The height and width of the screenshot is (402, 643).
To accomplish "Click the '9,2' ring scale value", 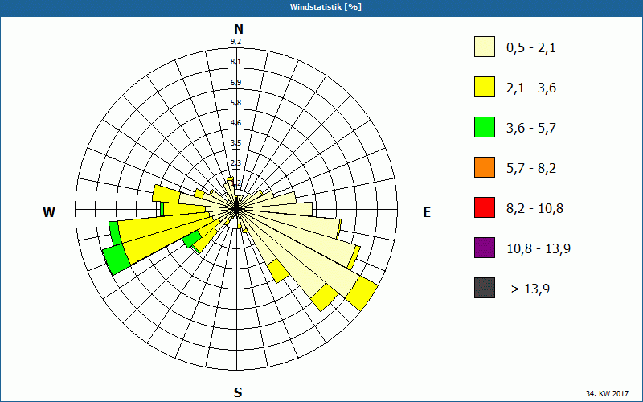I will pos(235,42).
